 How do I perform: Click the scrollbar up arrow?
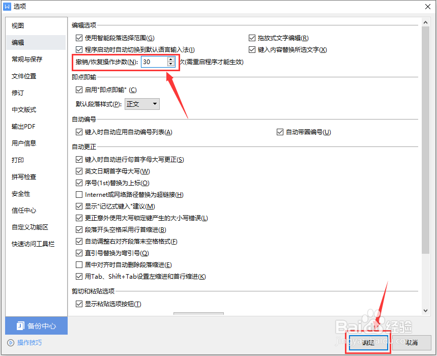click(425, 22)
